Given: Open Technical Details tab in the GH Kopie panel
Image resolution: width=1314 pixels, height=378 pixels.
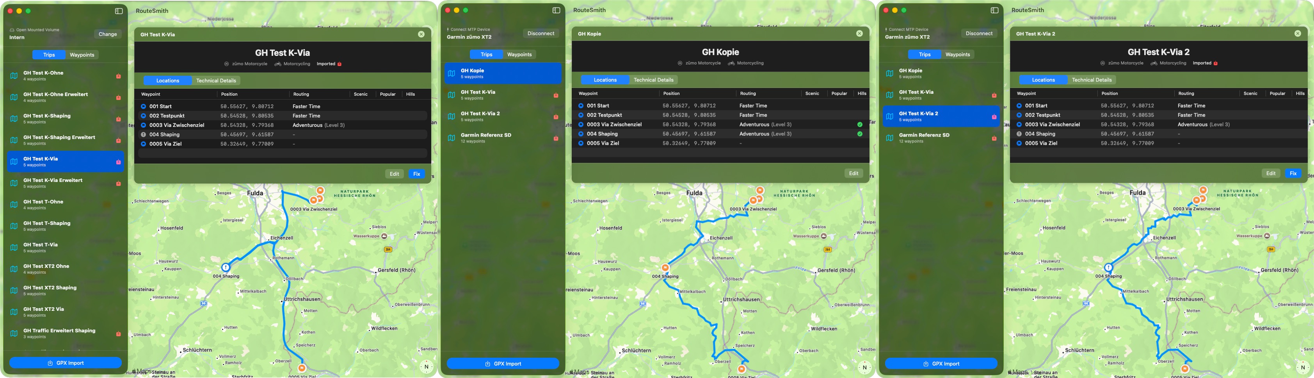Looking at the screenshot, I should coord(653,80).
